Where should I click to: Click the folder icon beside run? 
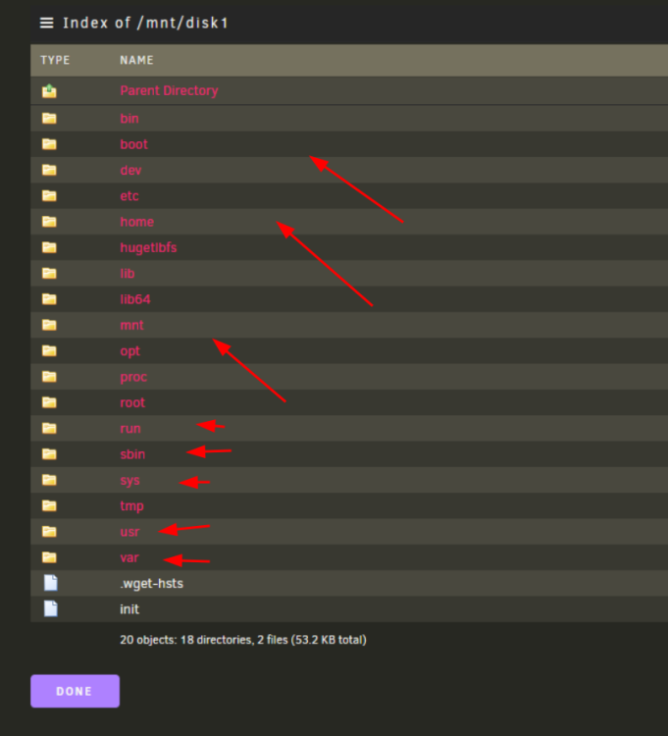pyautogui.click(x=49, y=428)
